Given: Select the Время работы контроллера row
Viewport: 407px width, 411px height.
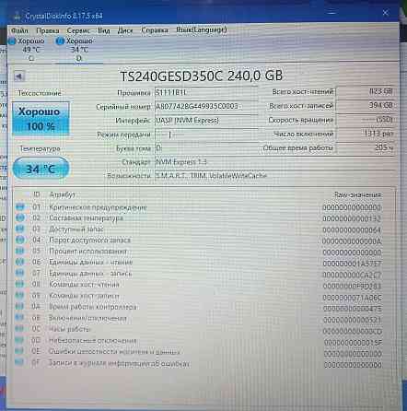Looking at the screenshot, I should point(198,307).
